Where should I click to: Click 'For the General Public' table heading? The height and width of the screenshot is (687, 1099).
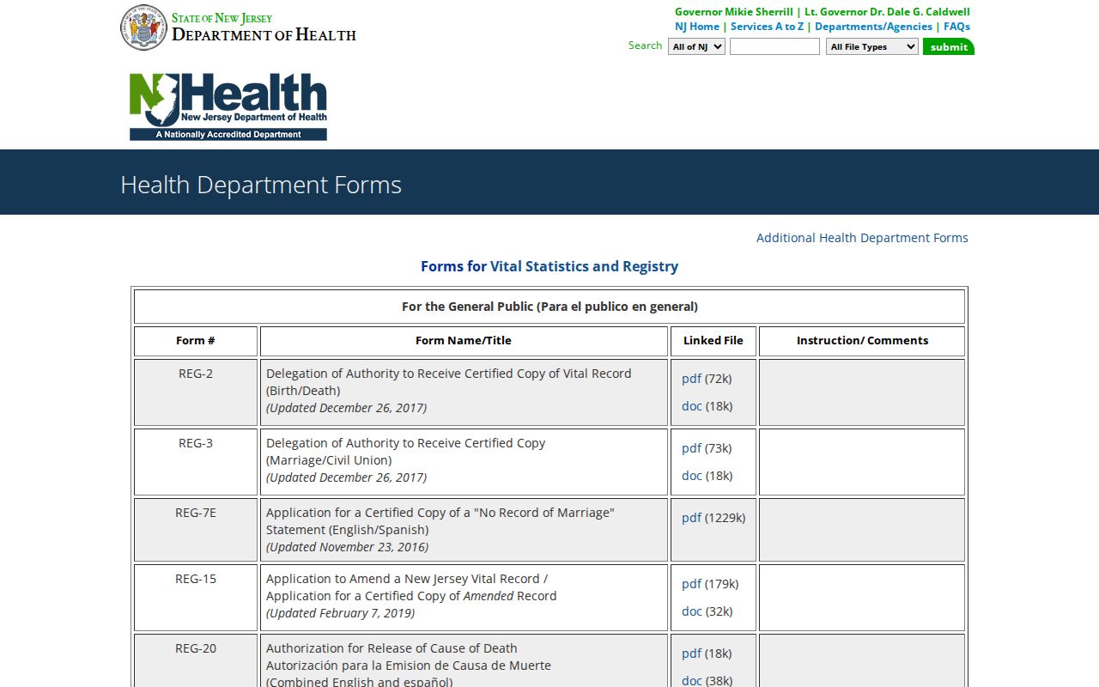click(x=549, y=307)
